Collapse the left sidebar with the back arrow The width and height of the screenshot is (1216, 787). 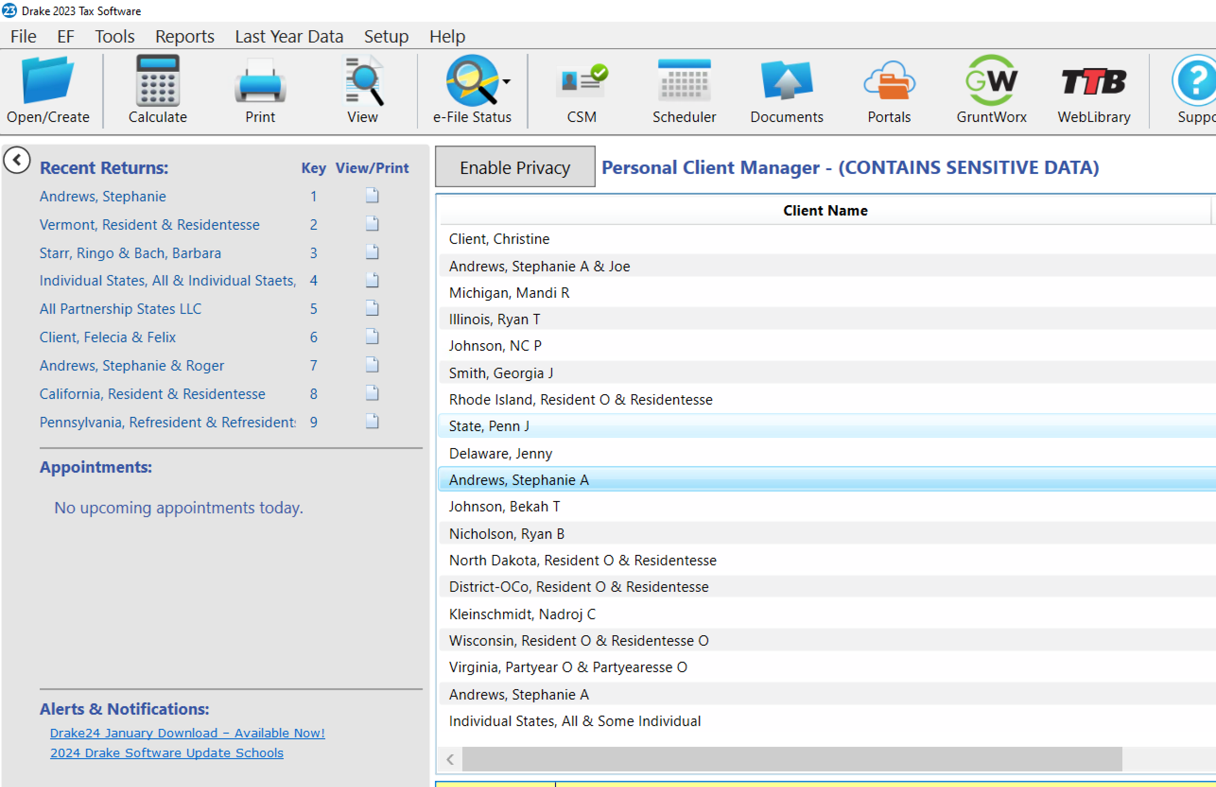coord(17,160)
